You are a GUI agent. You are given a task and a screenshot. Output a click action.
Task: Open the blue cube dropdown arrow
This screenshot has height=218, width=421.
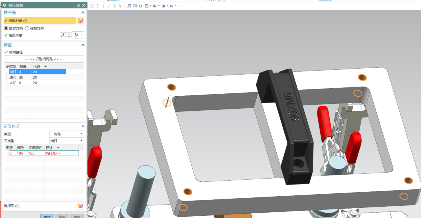click(x=167, y=6)
